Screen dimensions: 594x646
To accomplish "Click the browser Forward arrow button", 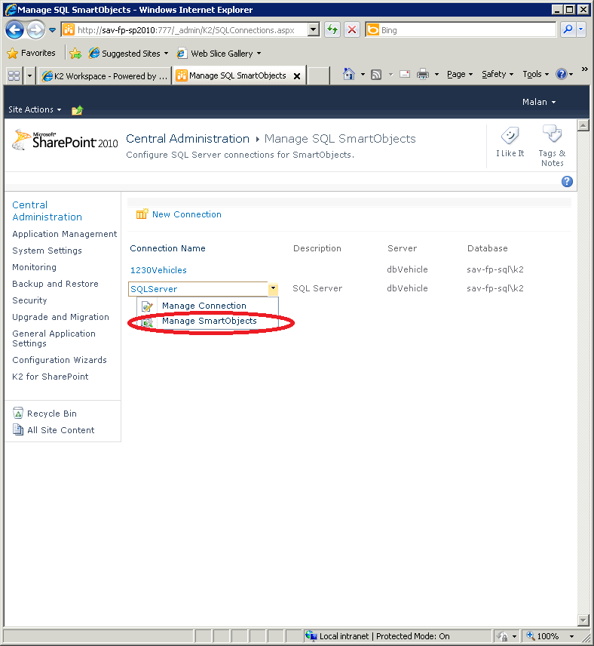I will tap(36, 30).
